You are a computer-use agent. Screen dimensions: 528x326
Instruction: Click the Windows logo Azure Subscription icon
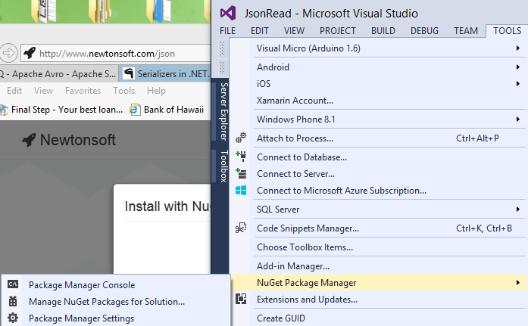[241, 190]
